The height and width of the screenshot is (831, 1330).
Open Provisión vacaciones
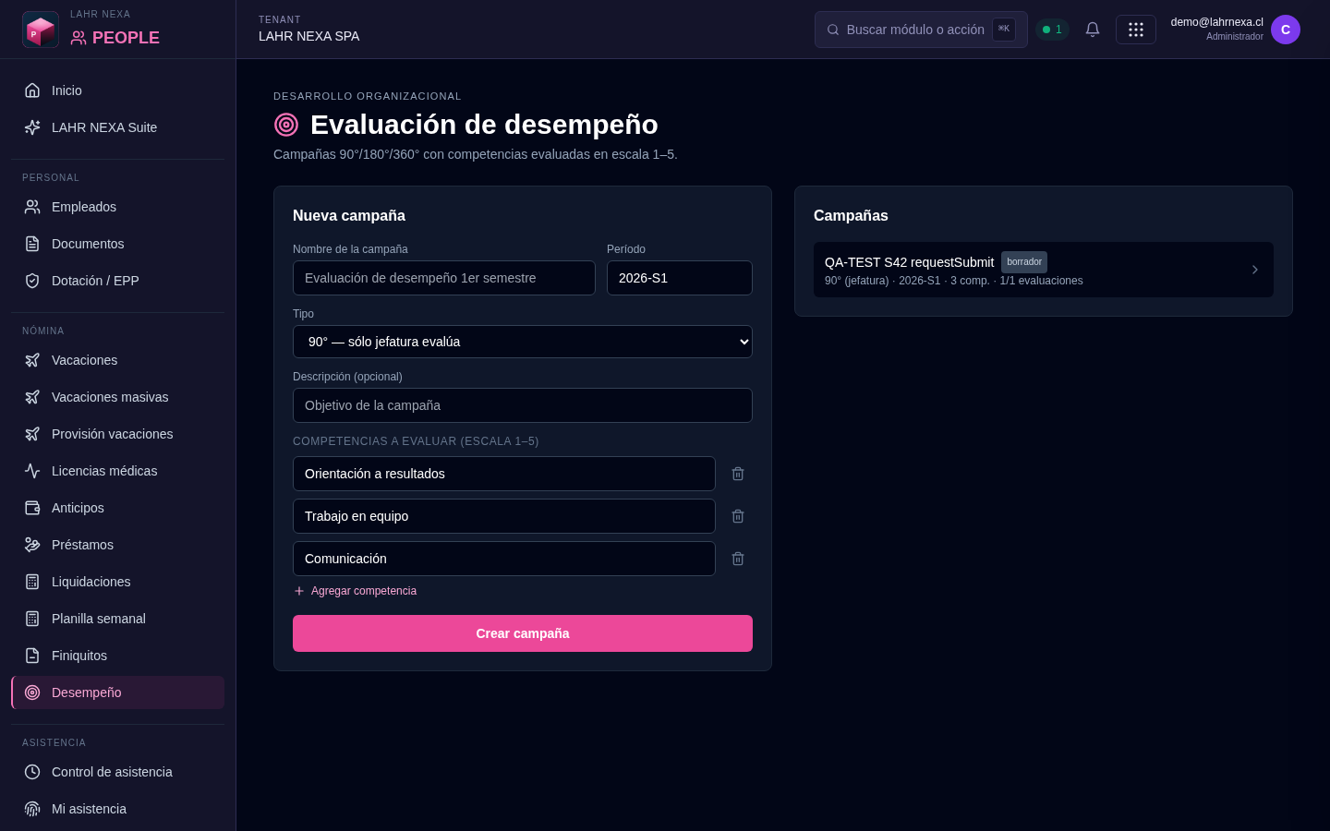pos(117,434)
